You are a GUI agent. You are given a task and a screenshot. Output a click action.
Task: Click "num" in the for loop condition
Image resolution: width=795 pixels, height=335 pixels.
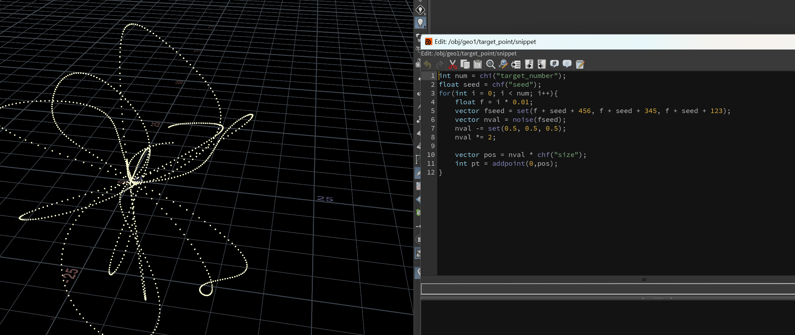(x=523, y=93)
